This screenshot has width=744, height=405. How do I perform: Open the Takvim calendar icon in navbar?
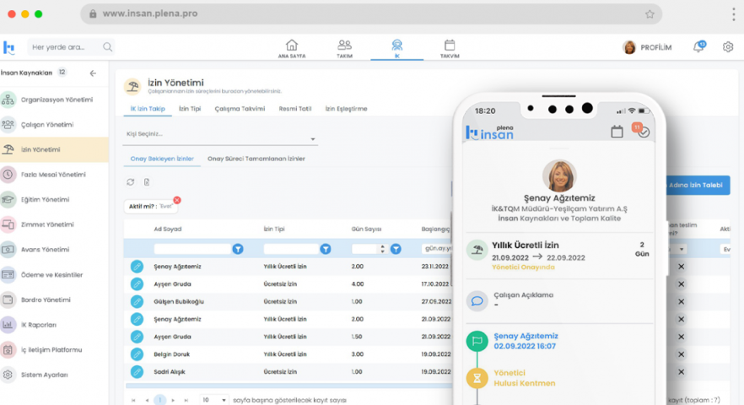pyautogui.click(x=450, y=47)
